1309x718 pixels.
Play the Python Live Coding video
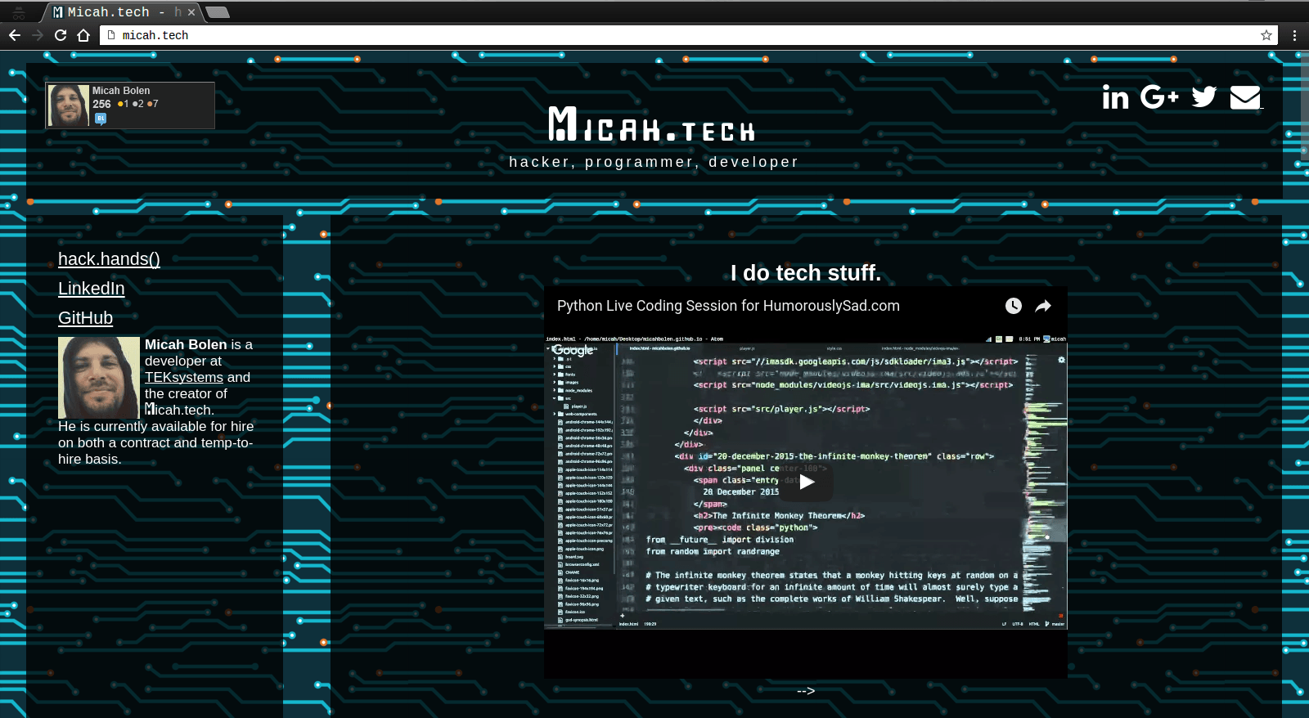tap(806, 482)
